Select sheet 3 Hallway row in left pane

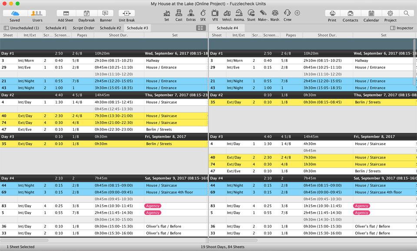[x=104, y=61]
